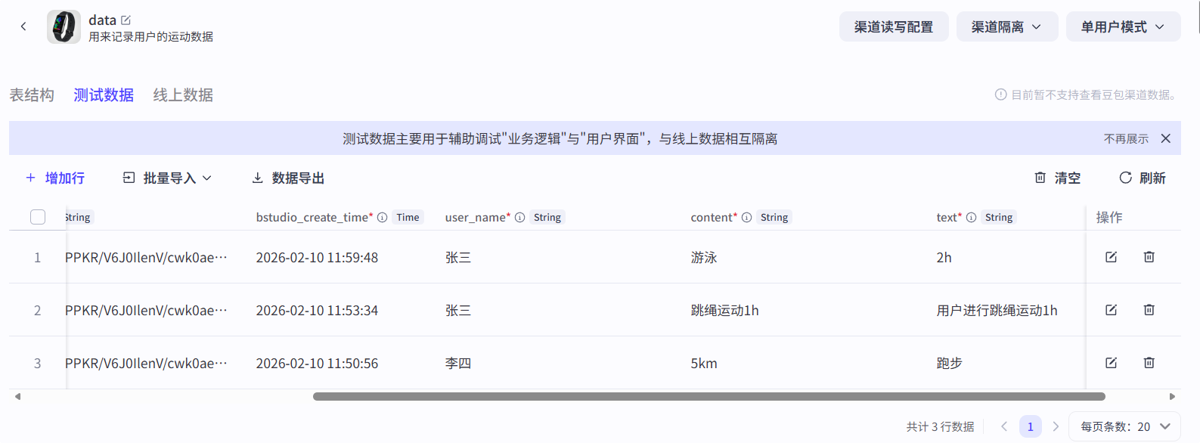Click the scrollbar left arrow
1200x443 pixels.
(x=17, y=396)
